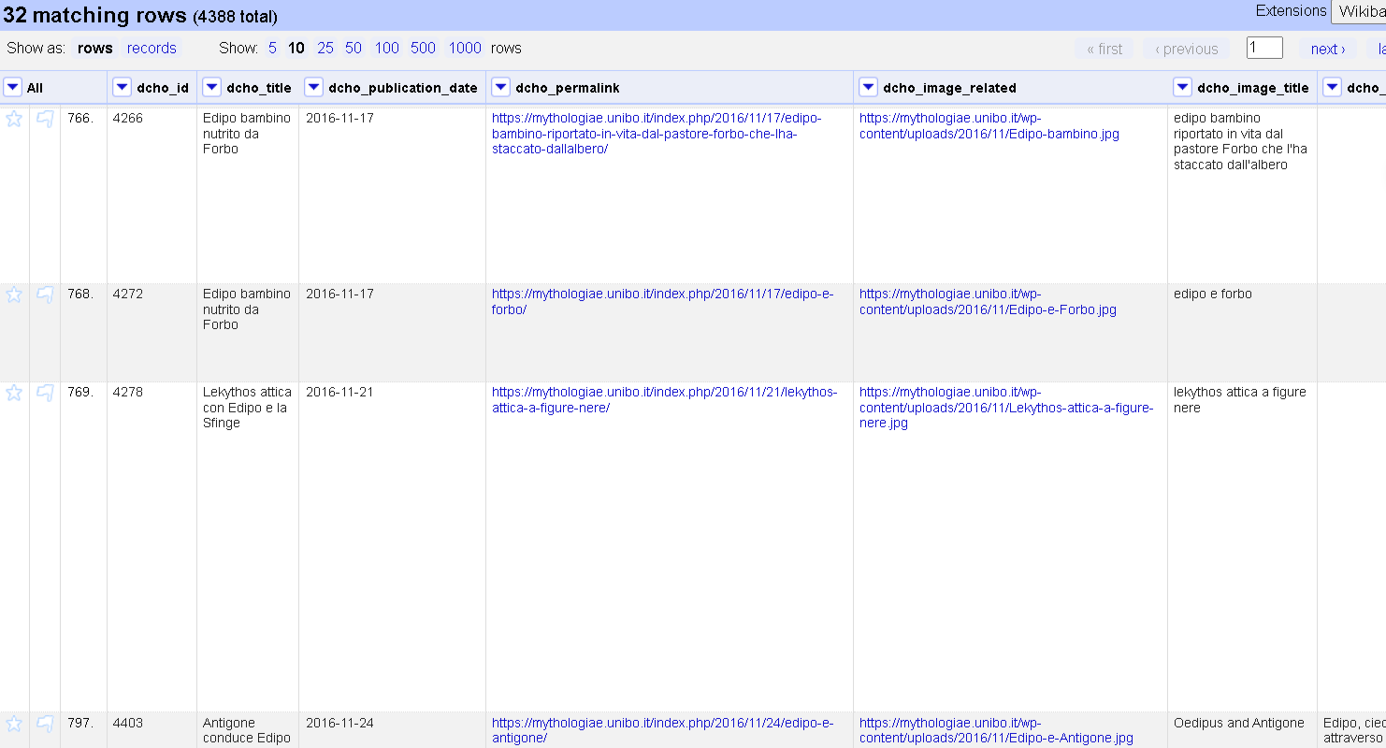Viewport: 1386px width, 748px height.
Task: Star the row for Edipo bambino (766)
Action: point(14,118)
